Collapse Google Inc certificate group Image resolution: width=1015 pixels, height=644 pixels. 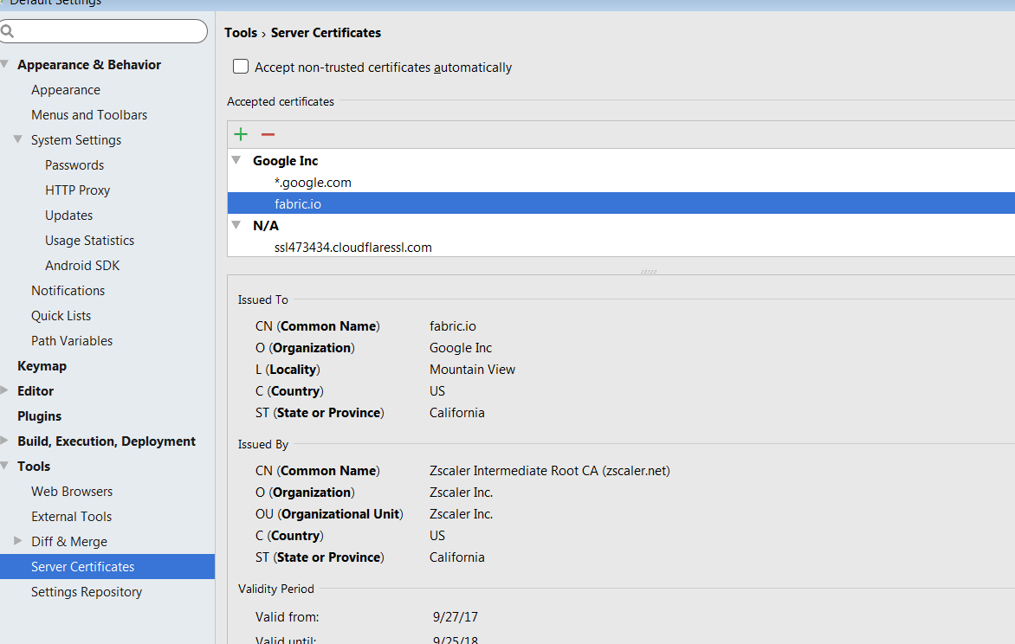(236, 160)
